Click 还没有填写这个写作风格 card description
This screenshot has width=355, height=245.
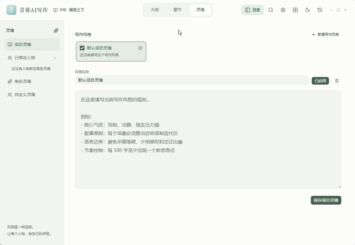99,55
